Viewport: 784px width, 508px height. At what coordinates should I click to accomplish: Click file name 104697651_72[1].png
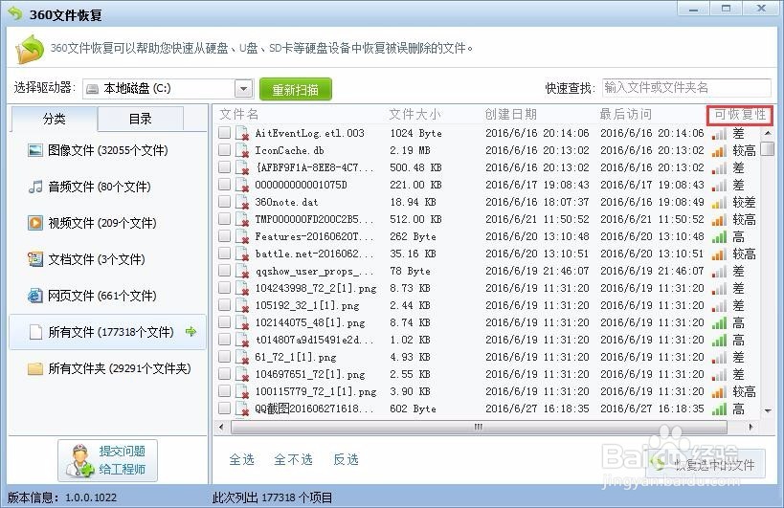click(x=310, y=375)
